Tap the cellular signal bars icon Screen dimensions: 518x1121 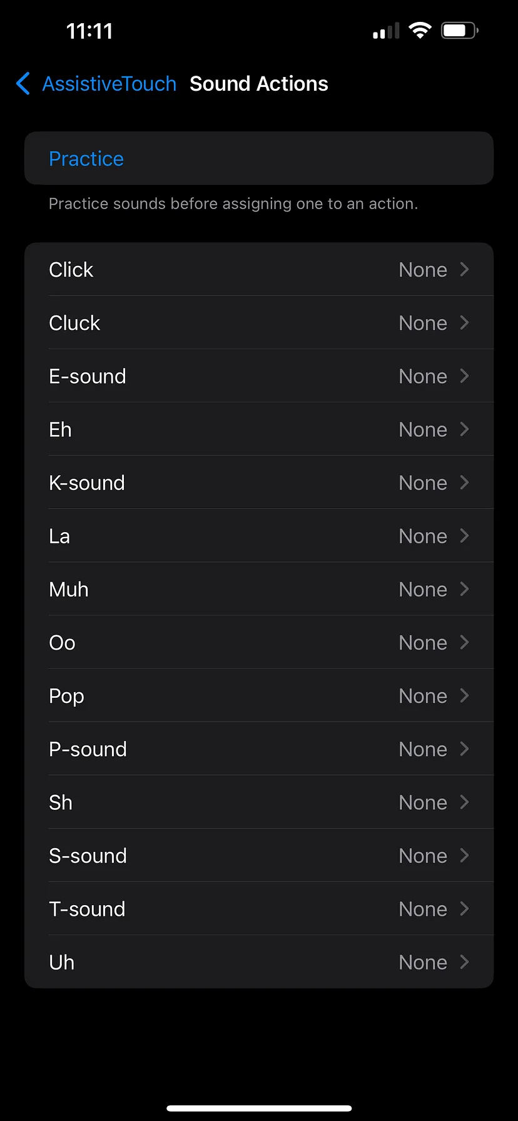[385, 31]
